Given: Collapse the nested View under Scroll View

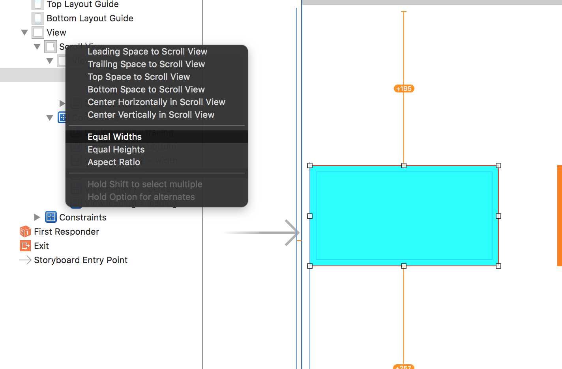Looking at the screenshot, I should coord(50,61).
